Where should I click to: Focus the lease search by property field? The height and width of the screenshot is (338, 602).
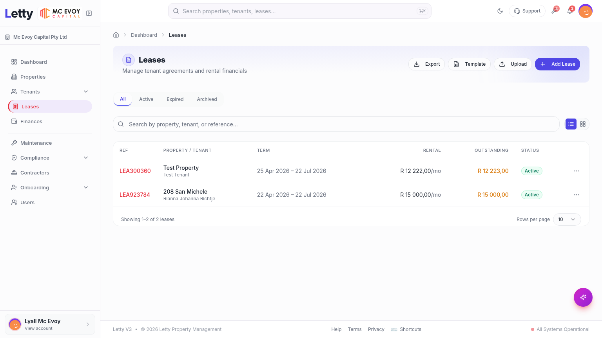[336, 124]
